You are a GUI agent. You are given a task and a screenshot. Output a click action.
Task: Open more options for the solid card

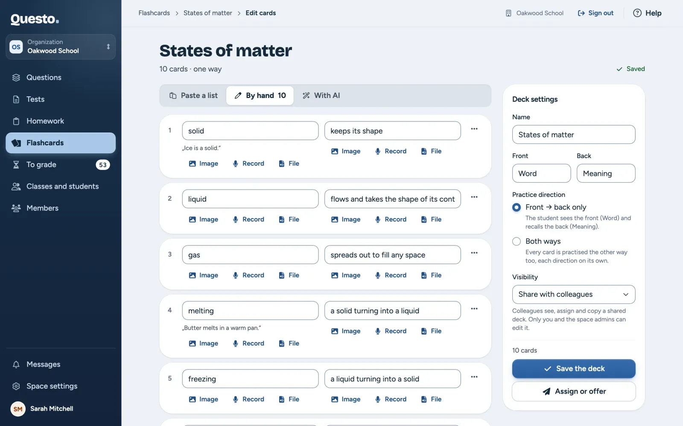coord(474,129)
